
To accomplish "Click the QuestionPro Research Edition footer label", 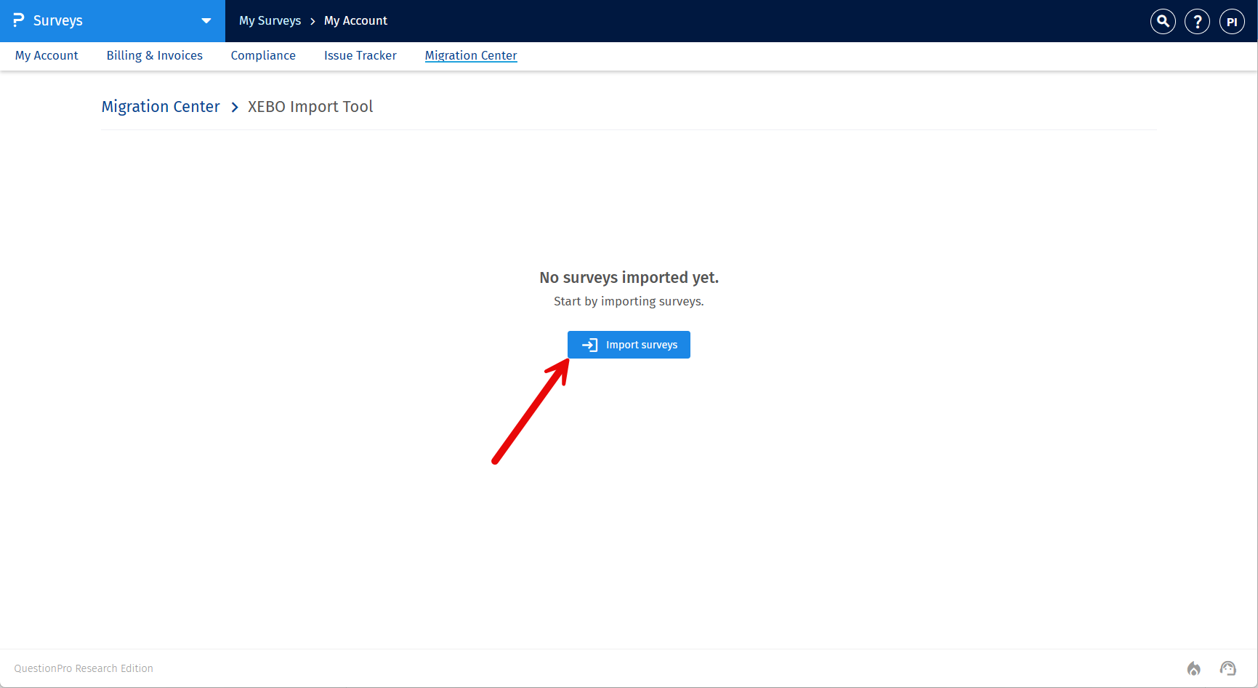I will pos(83,668).
